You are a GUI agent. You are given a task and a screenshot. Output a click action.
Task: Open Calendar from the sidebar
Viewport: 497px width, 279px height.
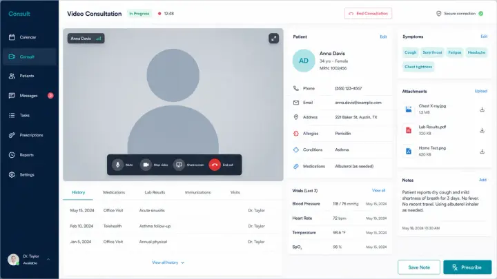tap(30, 37)
